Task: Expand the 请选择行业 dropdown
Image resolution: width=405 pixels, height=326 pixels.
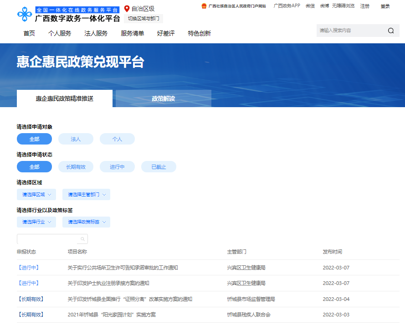Action: [x=36, y=222]
